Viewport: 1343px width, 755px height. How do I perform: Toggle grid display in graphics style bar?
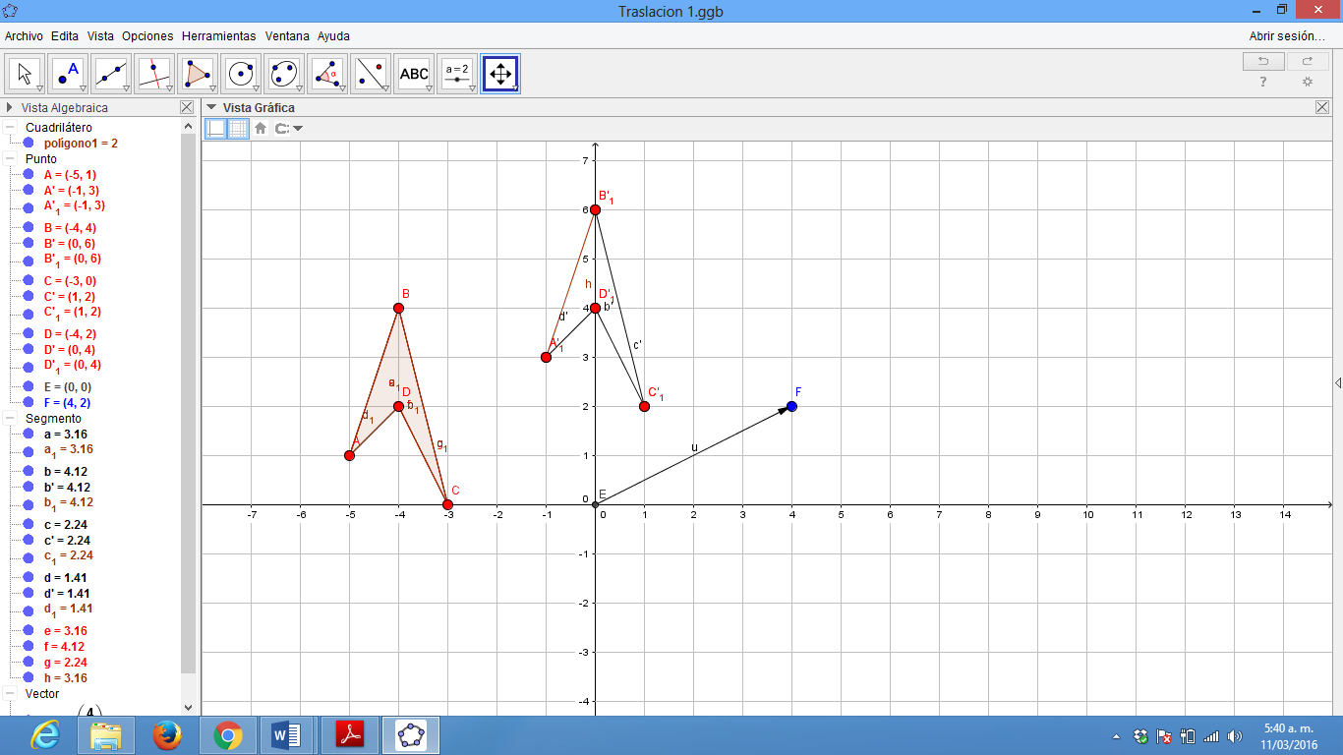coord(239,128)
